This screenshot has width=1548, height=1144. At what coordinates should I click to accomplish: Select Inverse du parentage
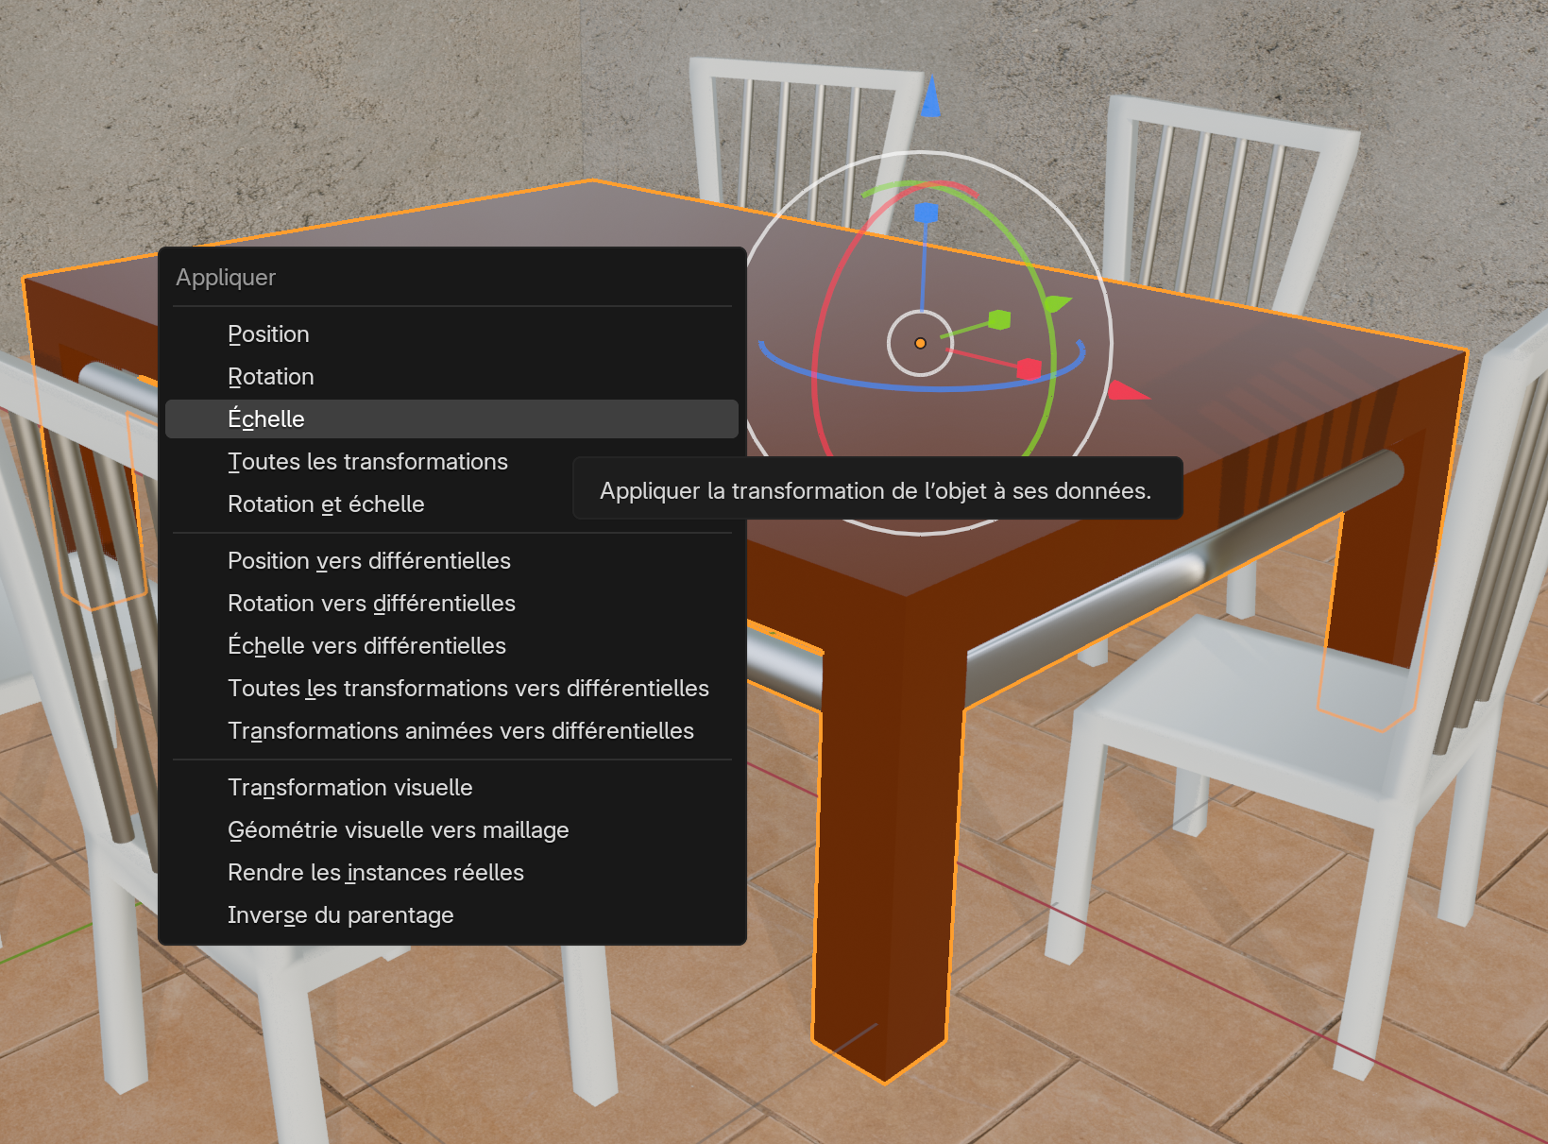(340, 915)
